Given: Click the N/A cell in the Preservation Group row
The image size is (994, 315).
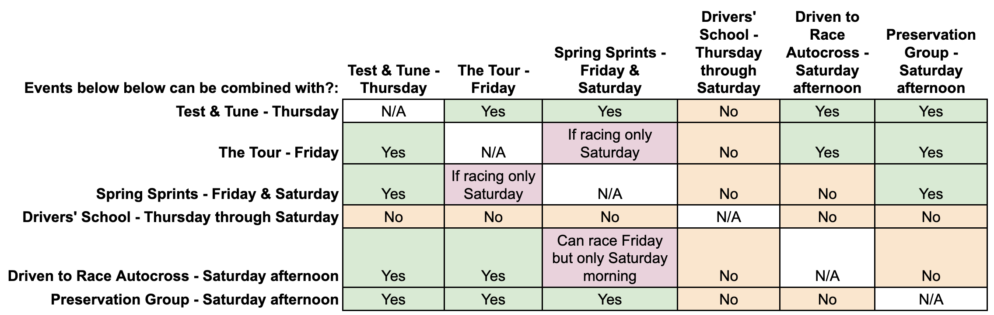Looking at the screenshot, I should click(x=931, y=300).
